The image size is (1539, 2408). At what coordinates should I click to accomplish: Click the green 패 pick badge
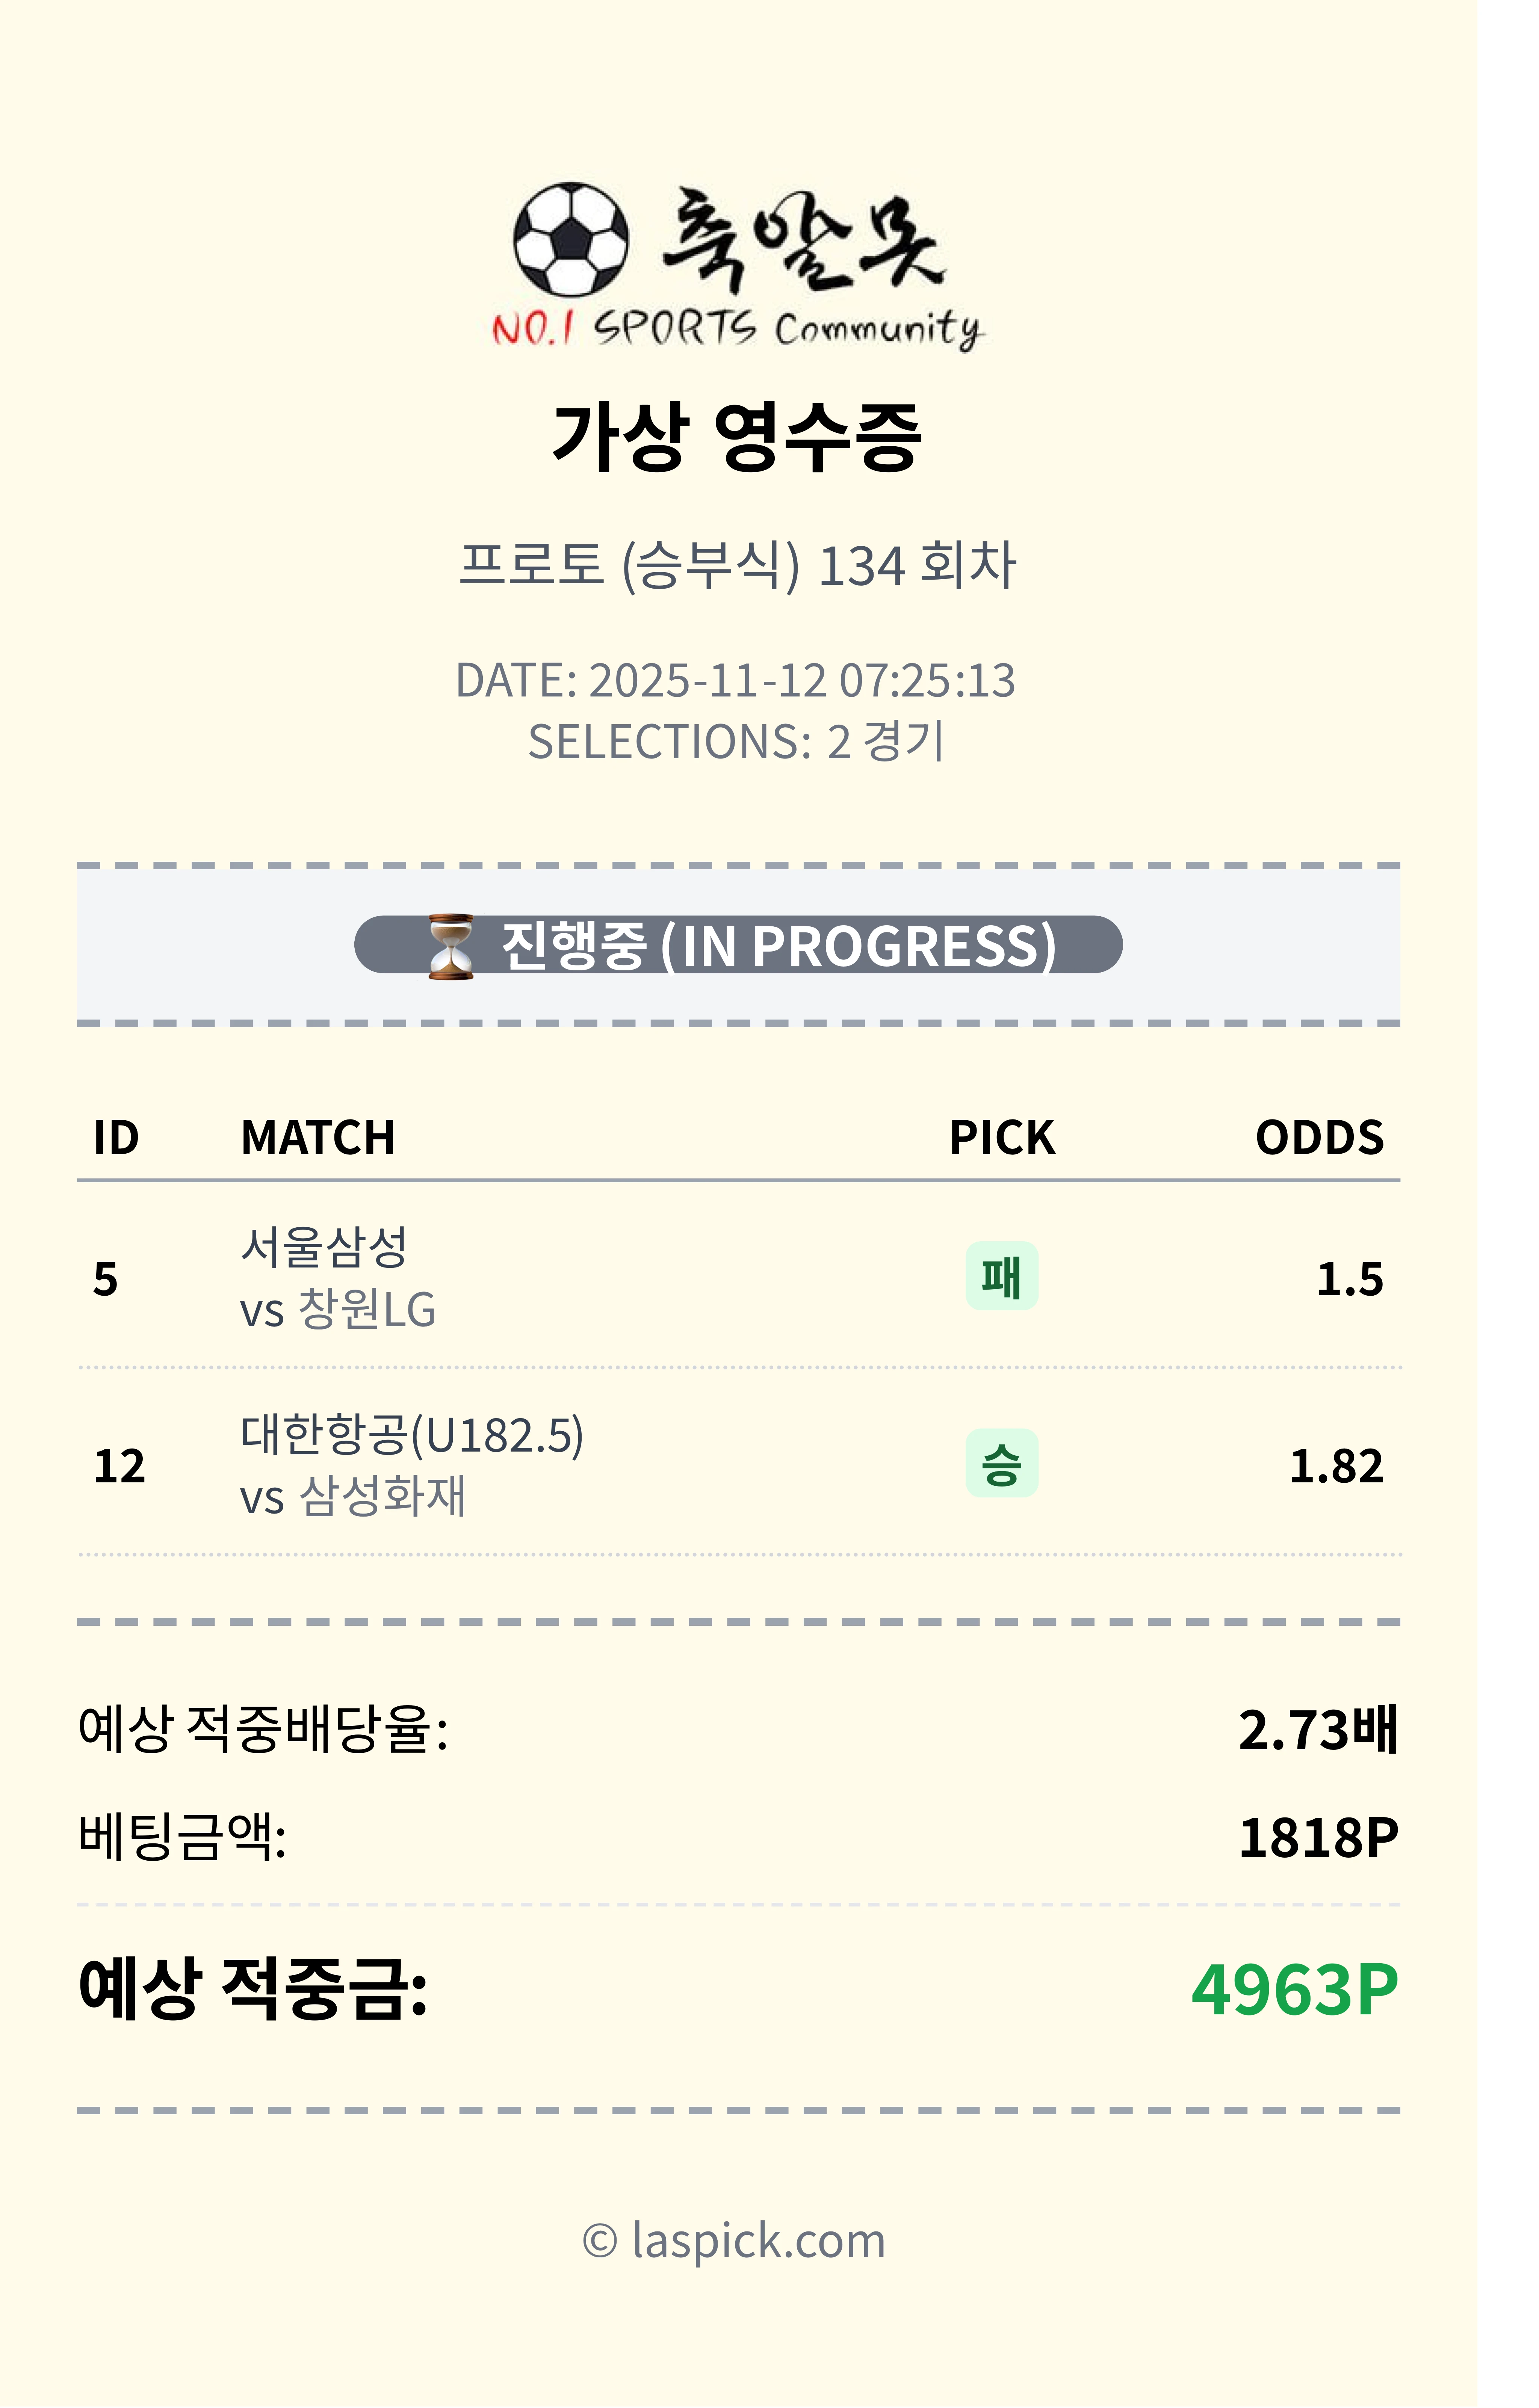pyautogui.click(x=1001, y=1276)
